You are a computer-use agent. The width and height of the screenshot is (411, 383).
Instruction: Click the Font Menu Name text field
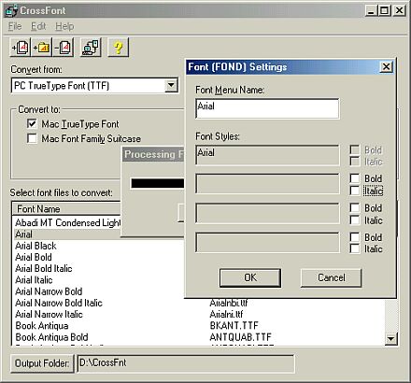tap(267, 108)
